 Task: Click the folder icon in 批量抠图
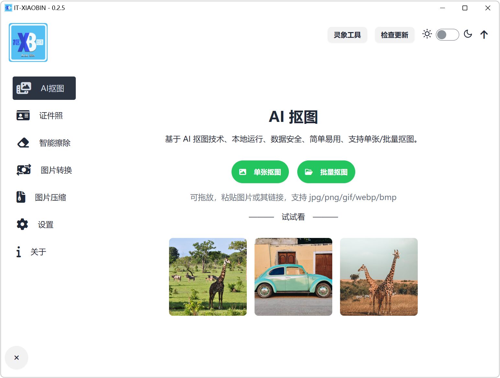309,172
